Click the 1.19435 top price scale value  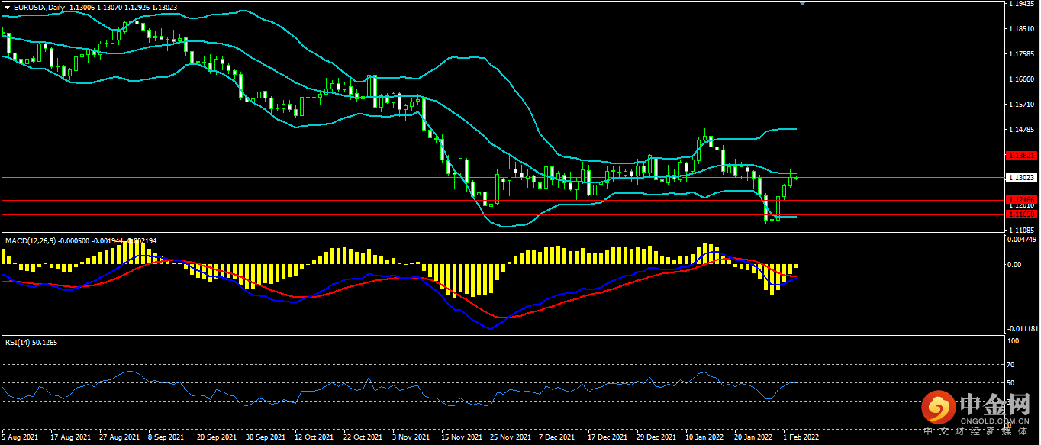click(1021, 4)
